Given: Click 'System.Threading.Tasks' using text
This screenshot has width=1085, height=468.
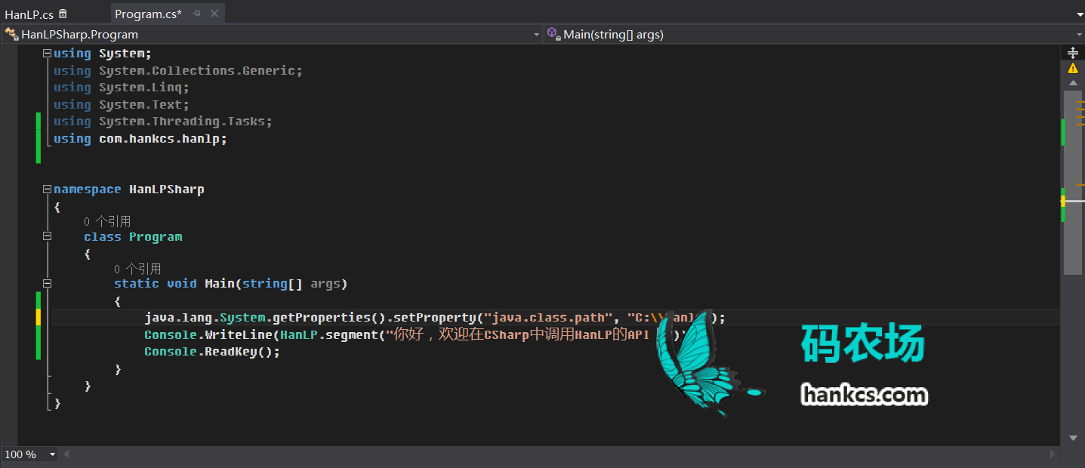Looking at the screenshot, I should tap(183, 122).
